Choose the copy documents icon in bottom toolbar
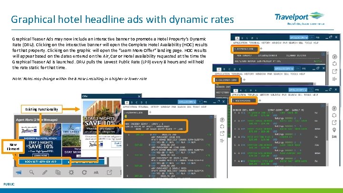 tap(58, 173)
